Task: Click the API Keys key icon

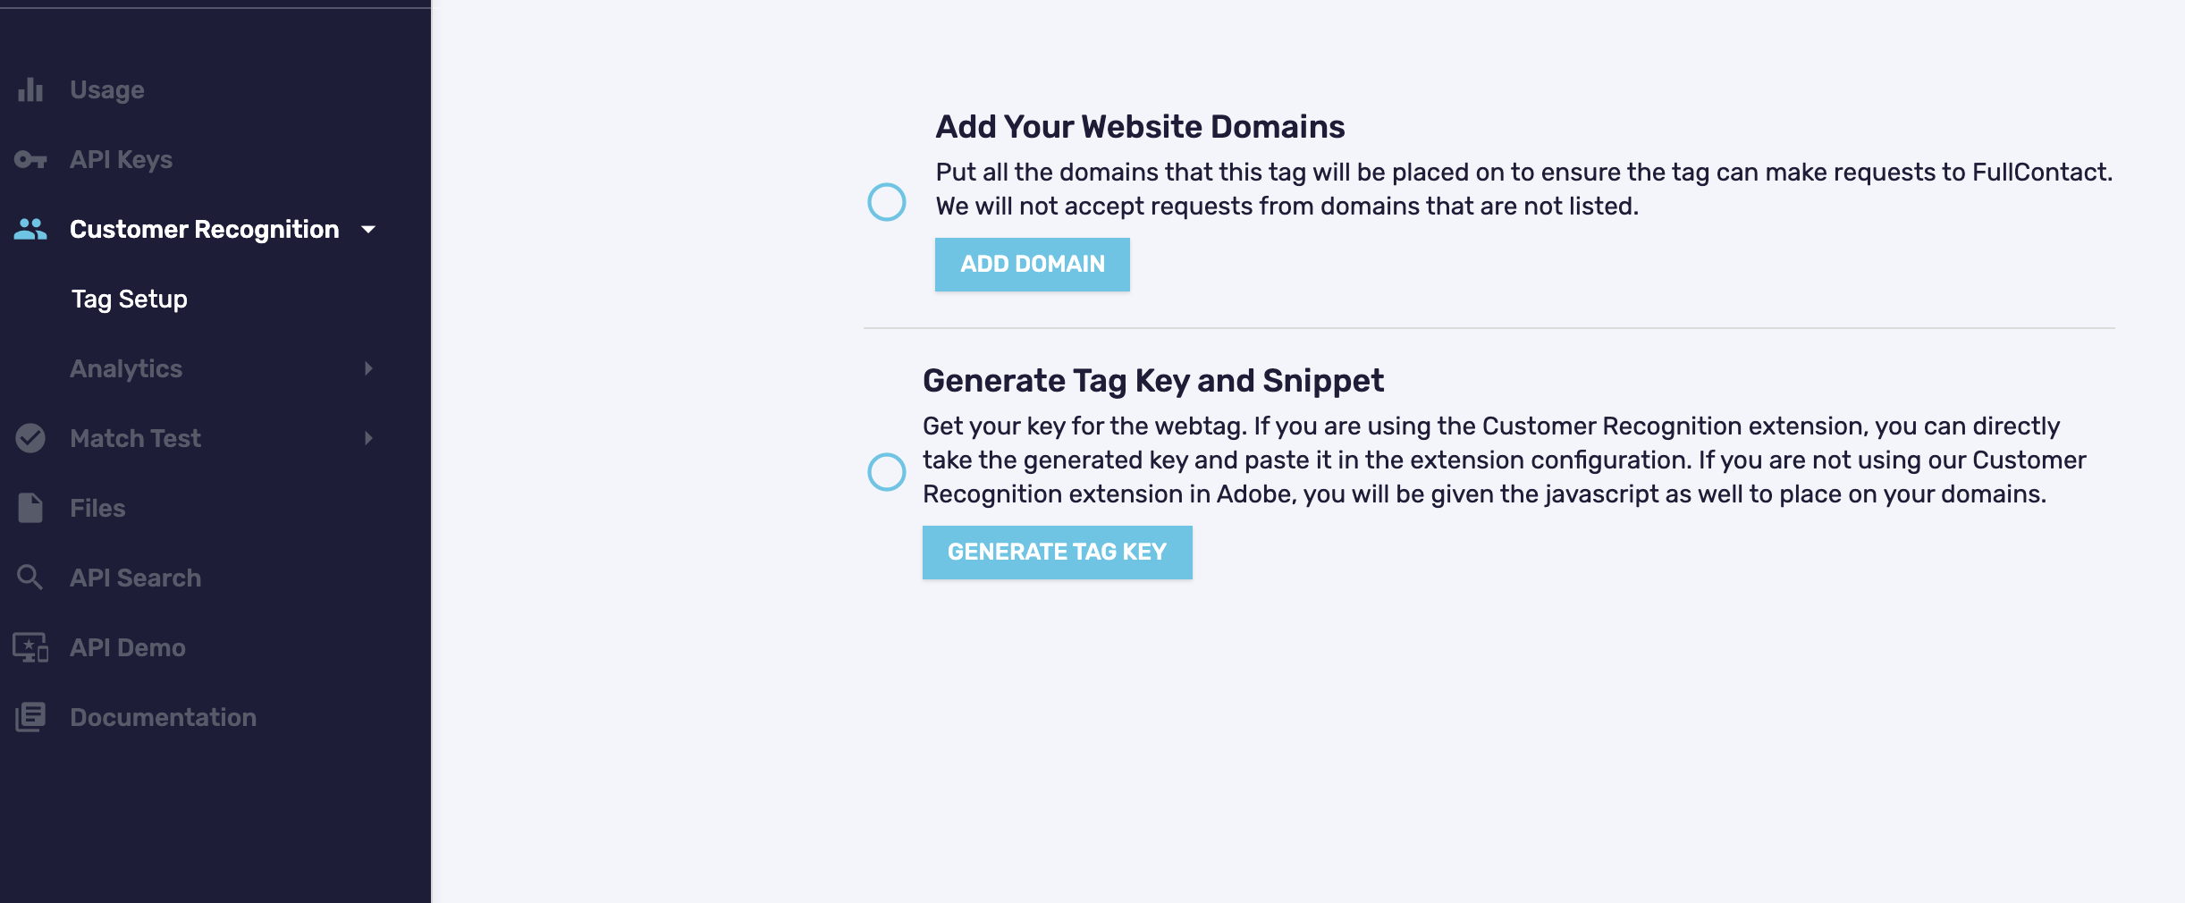Action: pyautogui.click(x=30, y=159)
